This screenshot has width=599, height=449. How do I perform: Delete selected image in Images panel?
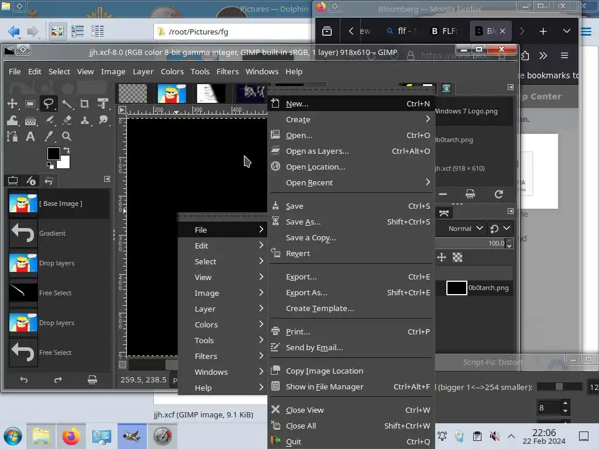tap(470, 194)
